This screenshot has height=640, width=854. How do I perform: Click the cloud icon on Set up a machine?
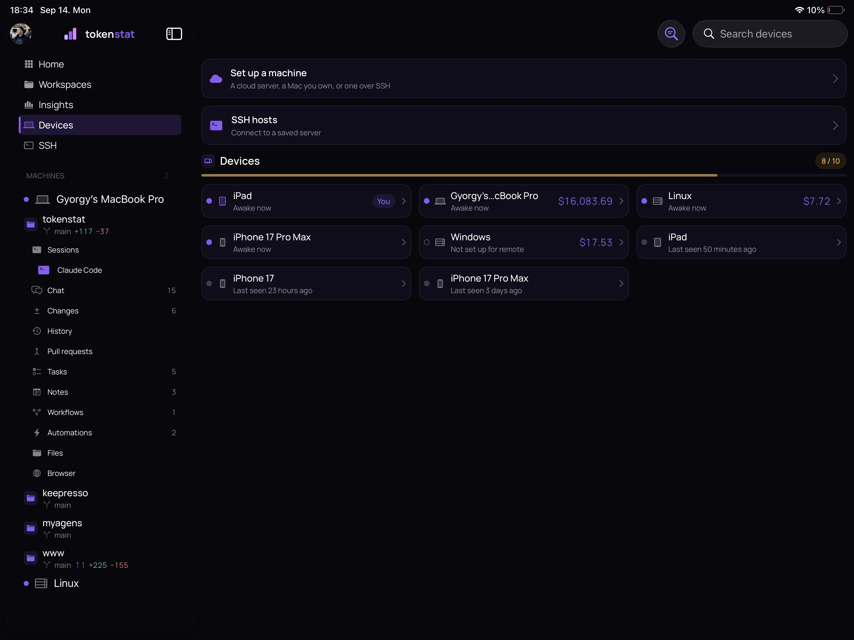coord(216,79)
